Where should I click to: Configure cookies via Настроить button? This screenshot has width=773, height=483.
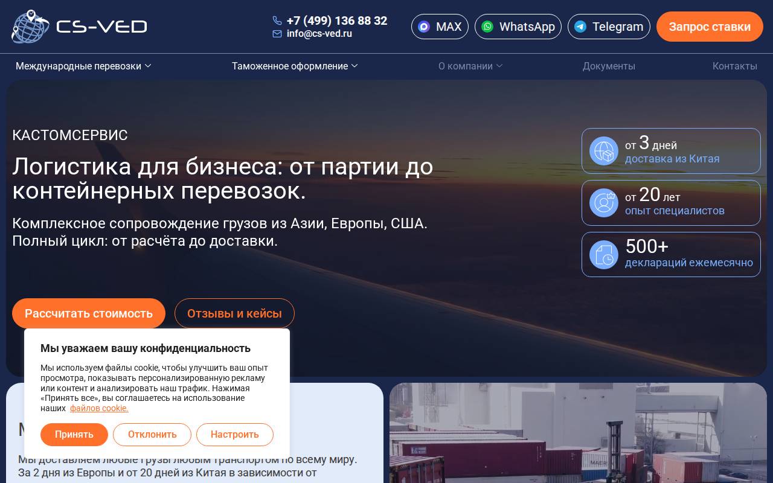[x=235, y=435]
